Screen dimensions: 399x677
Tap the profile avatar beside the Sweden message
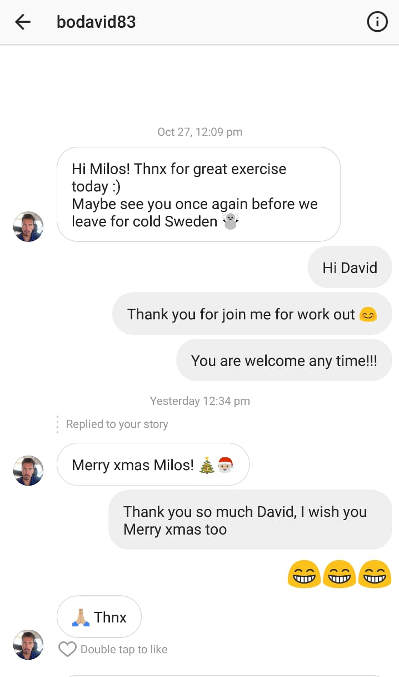pos(28,226)
